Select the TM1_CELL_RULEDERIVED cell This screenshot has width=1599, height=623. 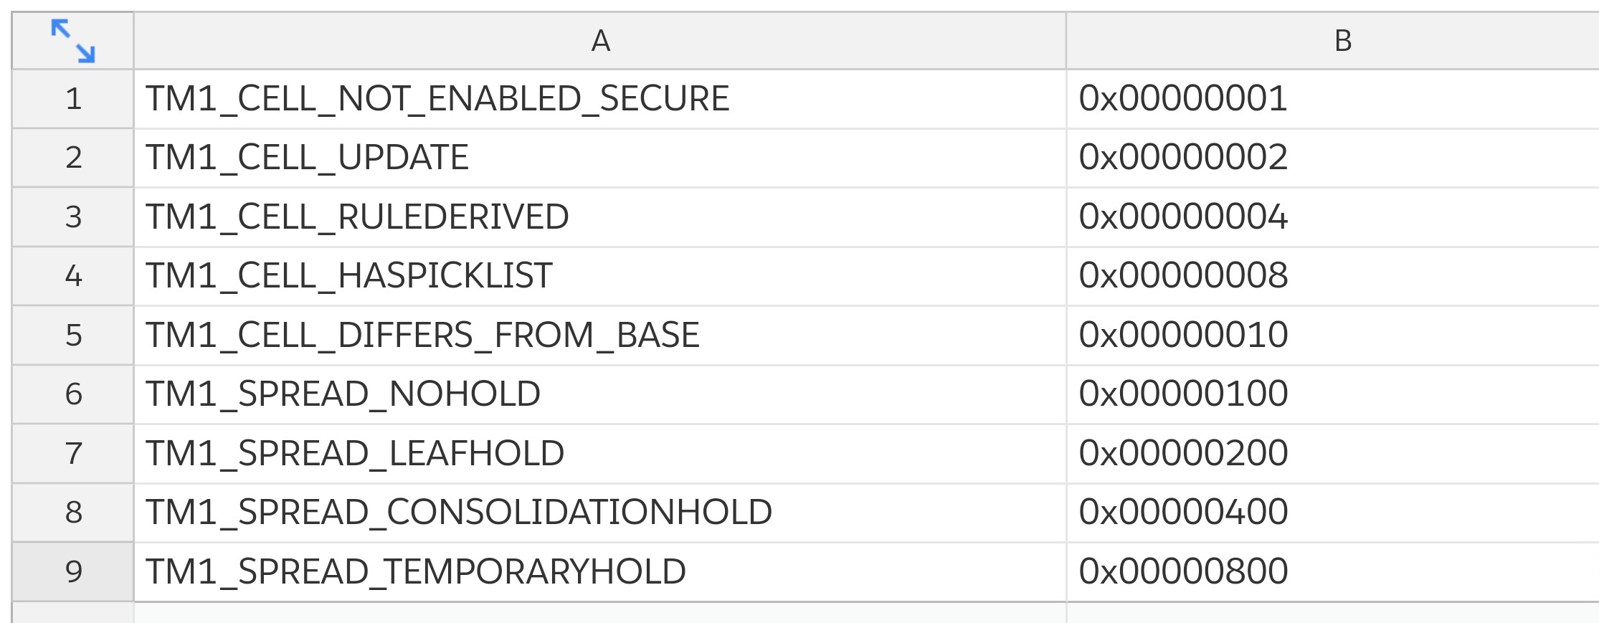click(x=600, y=217)
